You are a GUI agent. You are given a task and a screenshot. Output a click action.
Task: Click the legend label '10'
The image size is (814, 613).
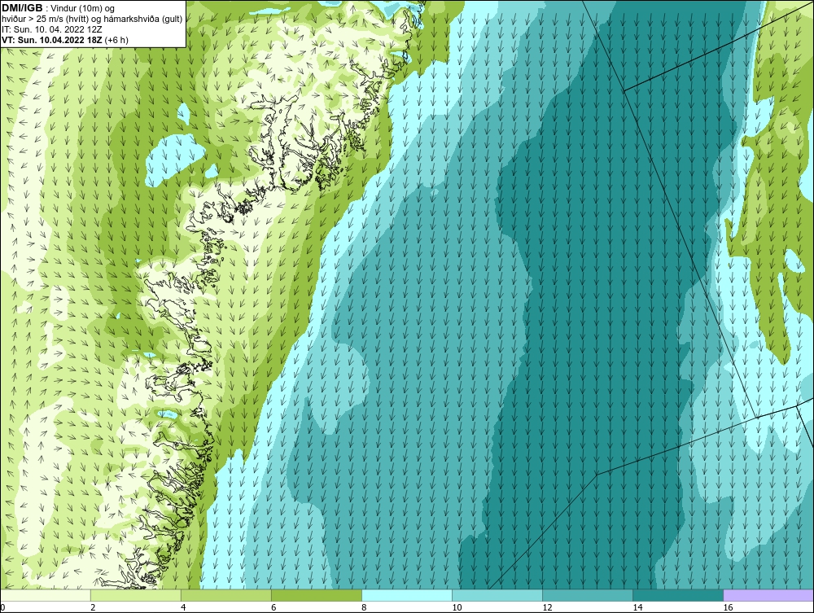click(457, 607)
